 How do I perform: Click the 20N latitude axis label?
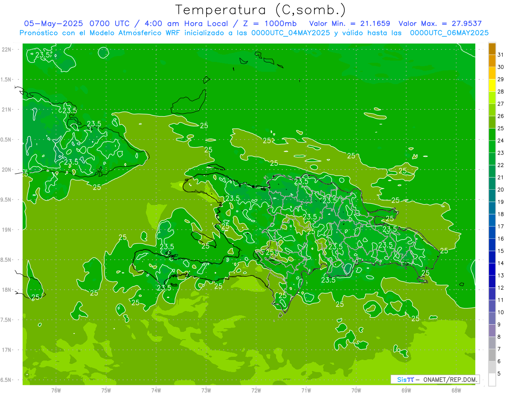pyautogui.click(x=7, y=170)
